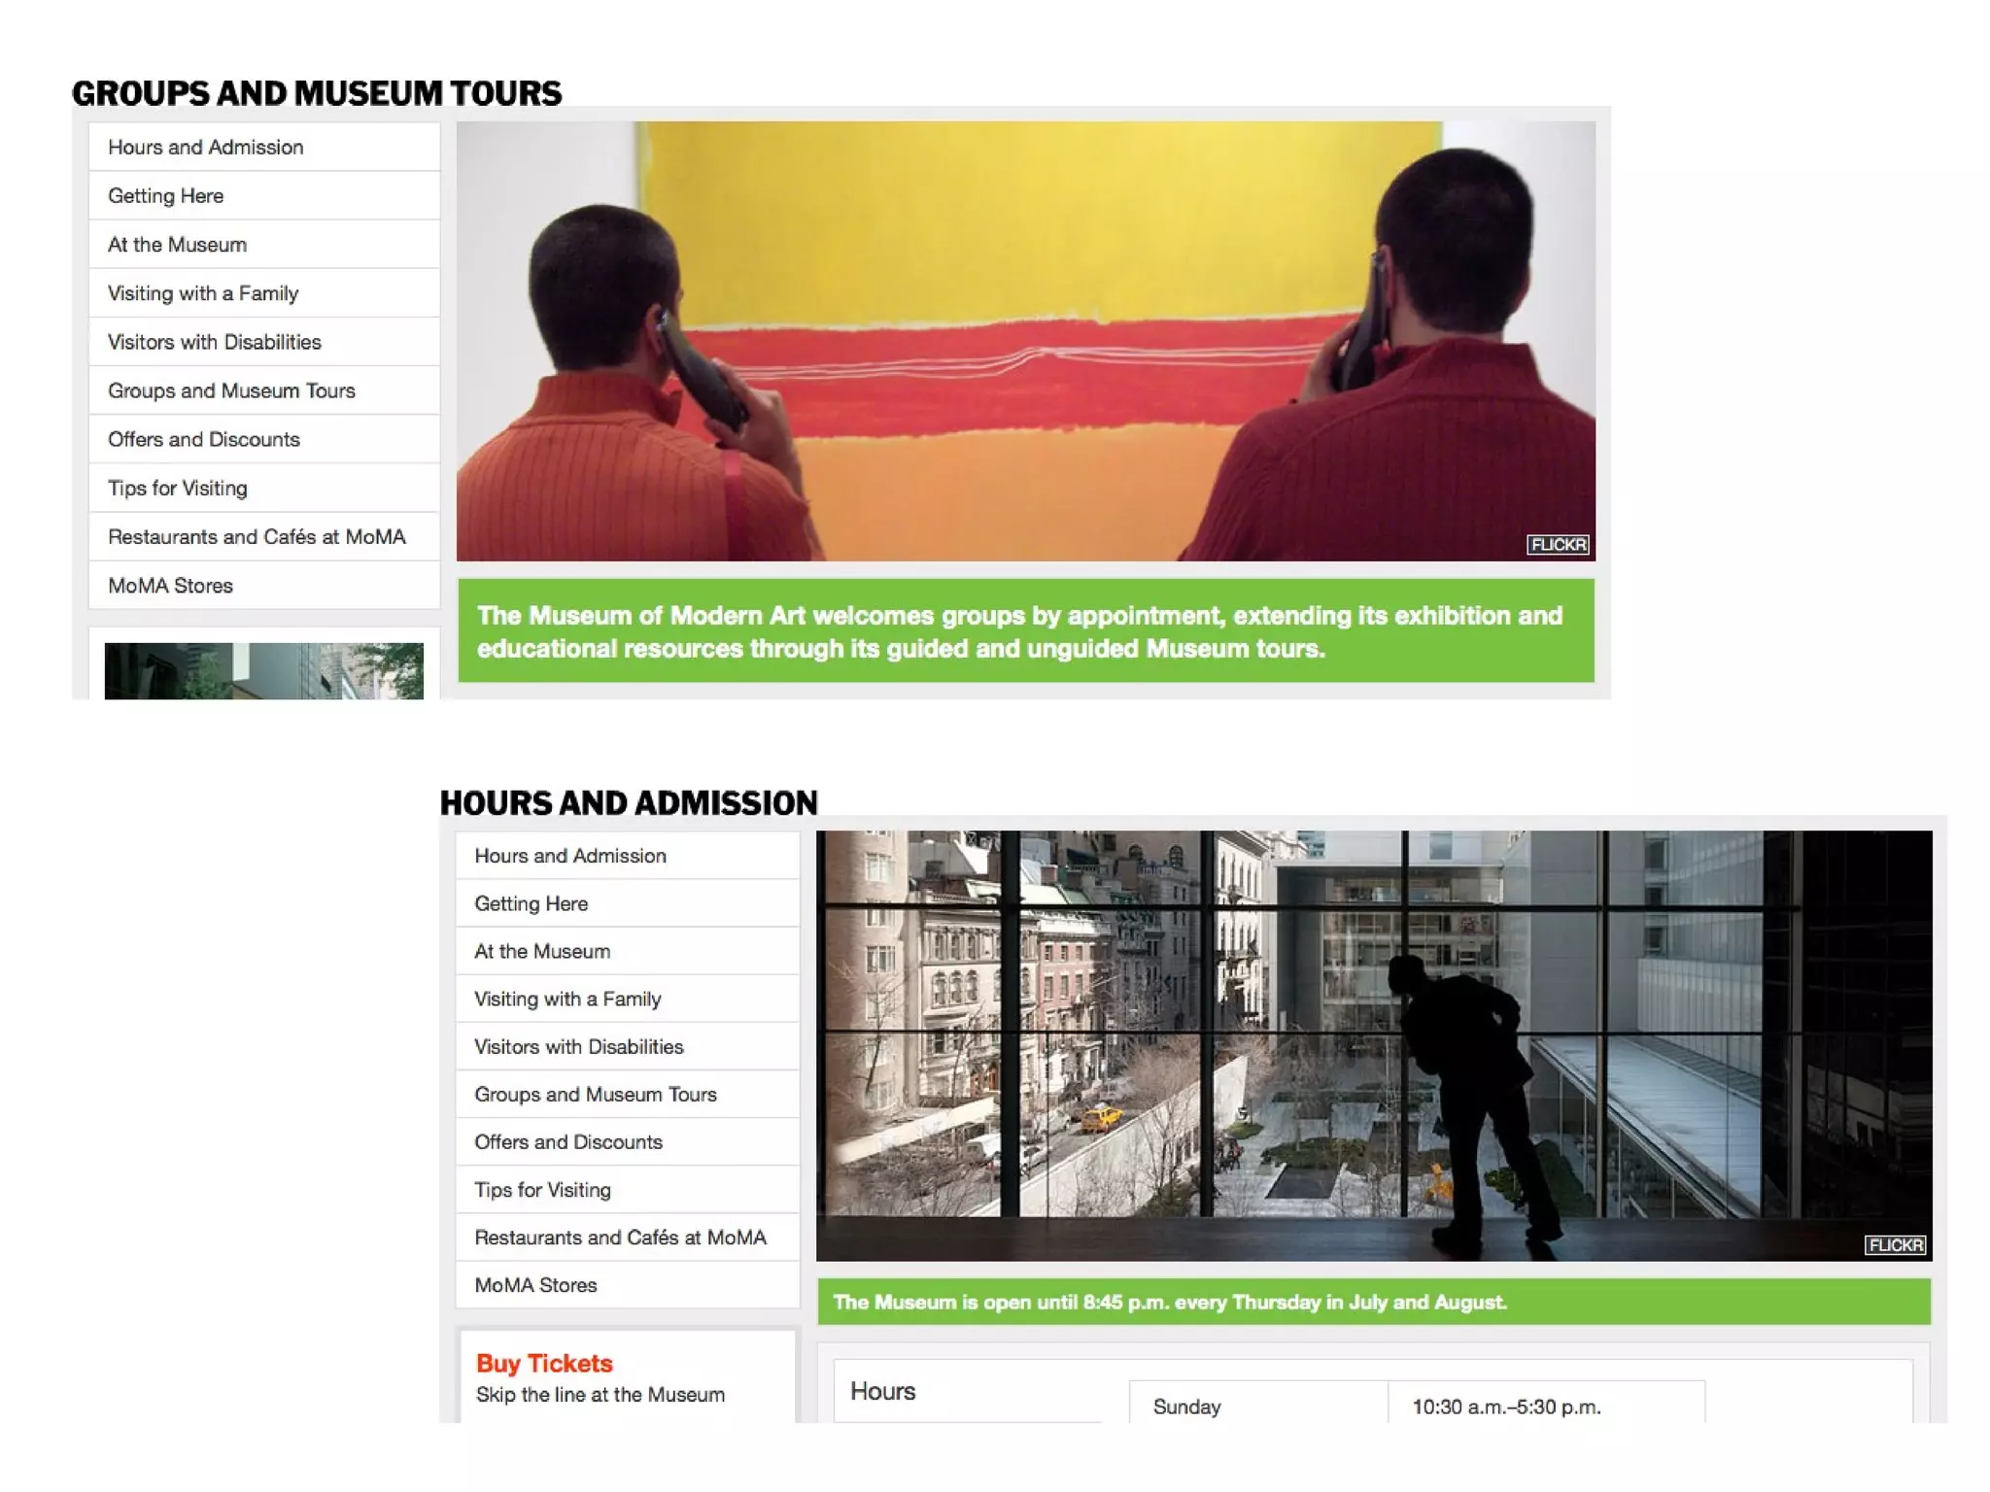
Task: Select Restaurants and Cafés at MoMA in the lower menu
Action: pos(620,1237)
